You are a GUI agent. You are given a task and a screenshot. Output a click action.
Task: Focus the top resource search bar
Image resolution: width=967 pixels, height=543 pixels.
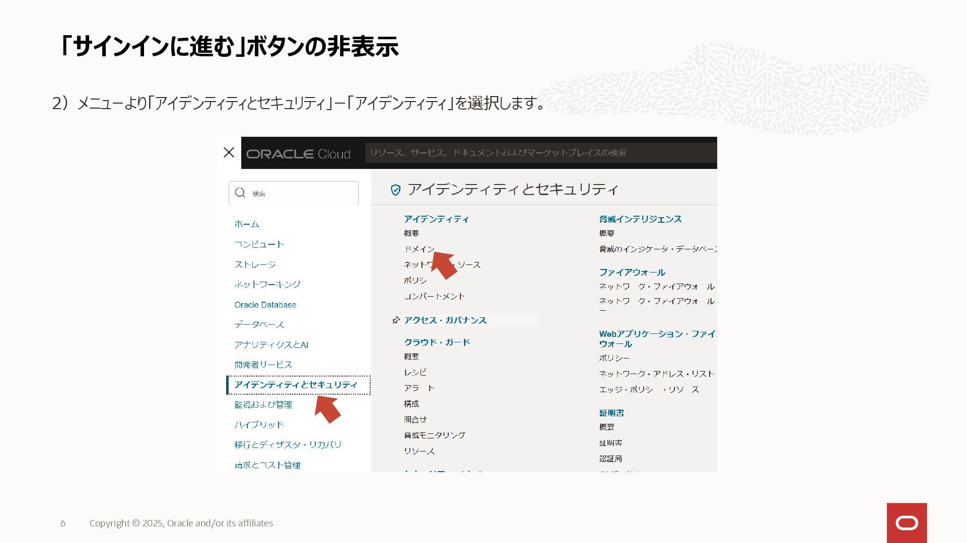541,153
